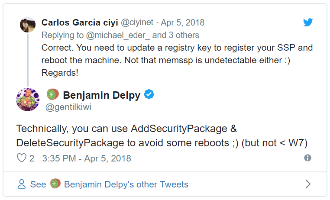
Task: Open the tweet info icon
Action: pyautogui.click(x=307, y=158)
